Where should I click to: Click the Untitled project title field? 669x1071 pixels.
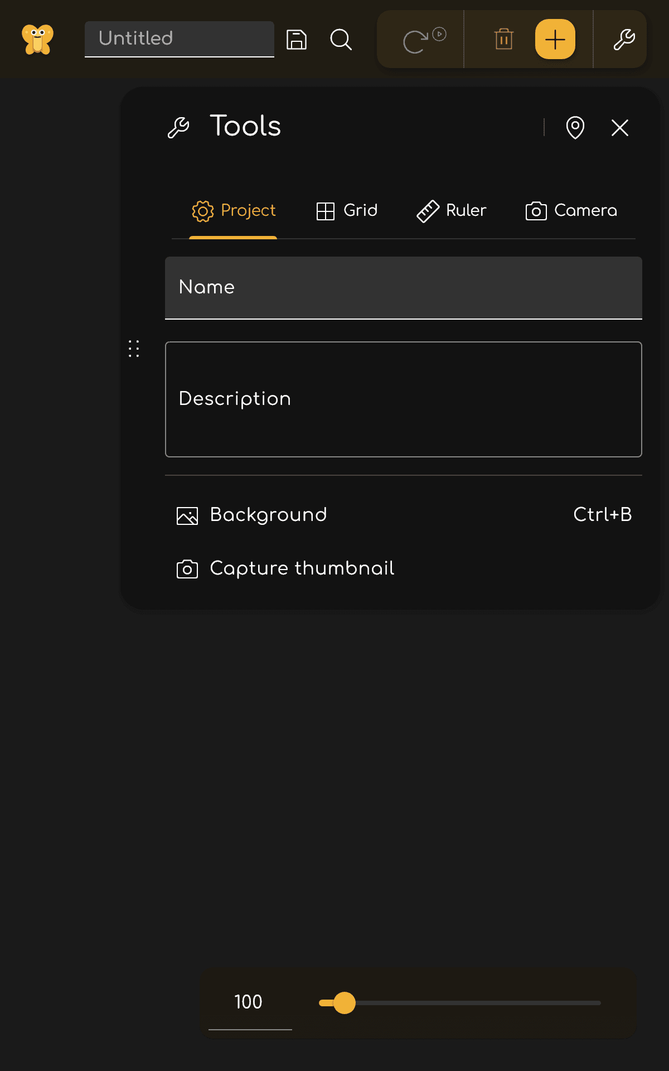tap(179, 38)
